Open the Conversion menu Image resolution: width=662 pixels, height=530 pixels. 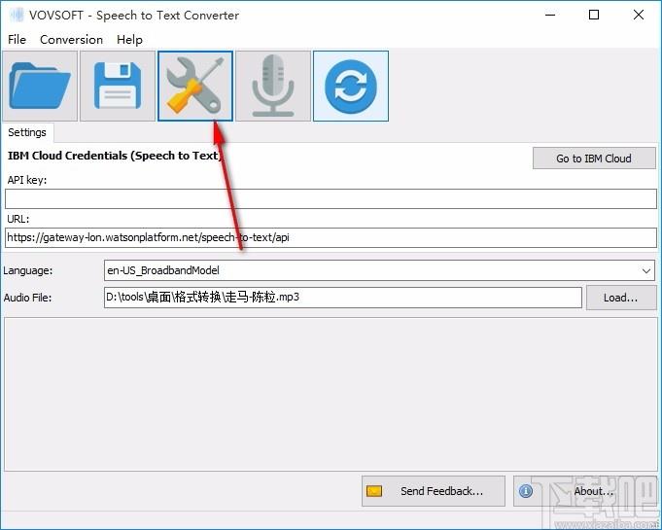pos(71,40)
